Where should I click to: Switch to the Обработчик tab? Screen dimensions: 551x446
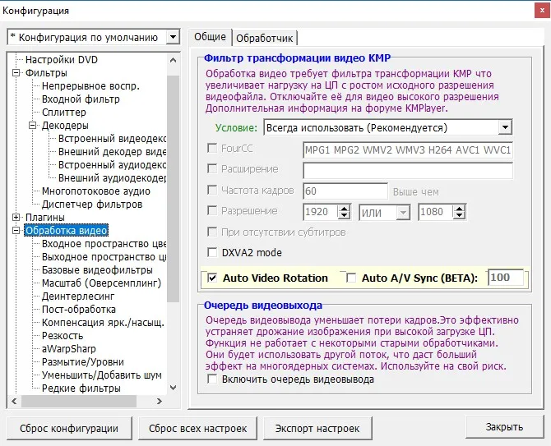tap(265, 38)
